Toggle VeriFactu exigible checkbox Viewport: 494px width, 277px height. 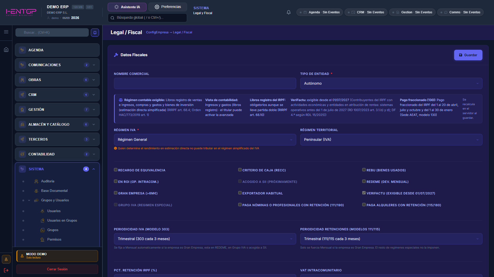pos(364,193)
